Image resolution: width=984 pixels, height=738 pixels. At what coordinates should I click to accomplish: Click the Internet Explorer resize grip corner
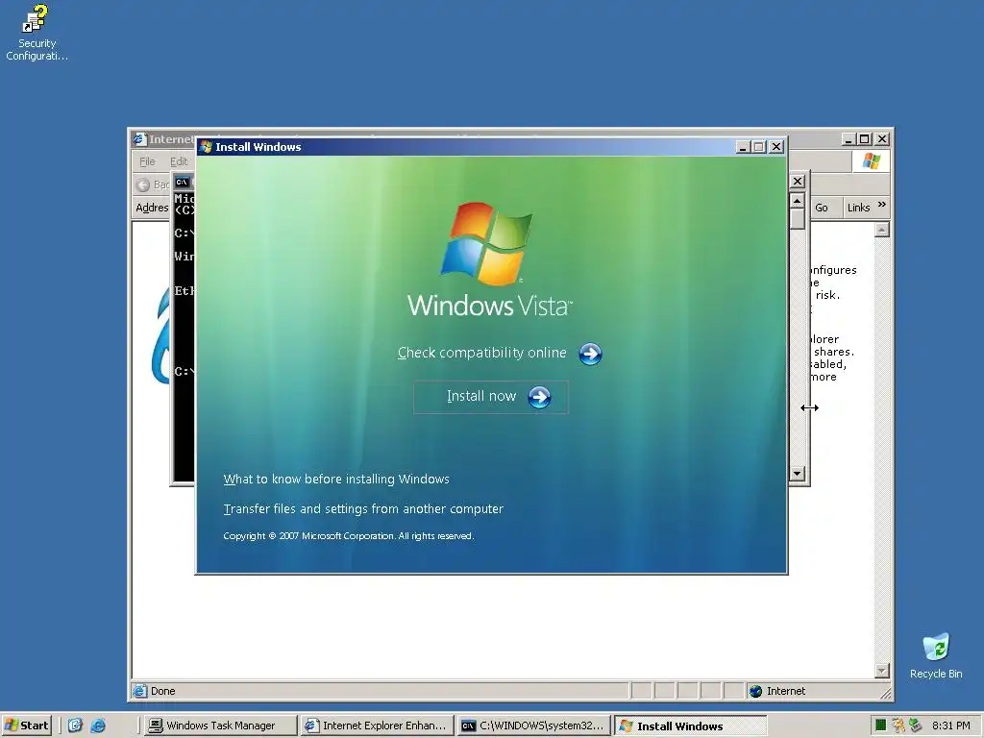[x=885, y=694]
